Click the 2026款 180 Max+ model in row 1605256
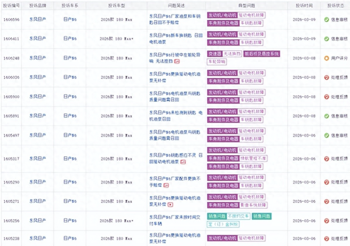The image size is (350, 246). (x=116, y=221)
